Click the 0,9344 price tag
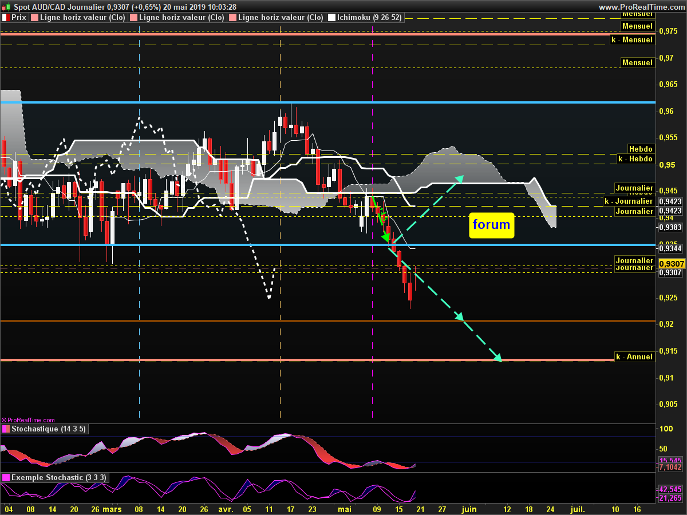 tap(670, 248)
